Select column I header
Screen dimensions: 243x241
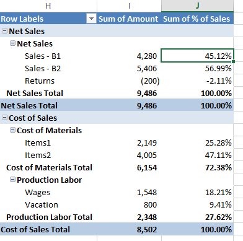coord(129,6)
